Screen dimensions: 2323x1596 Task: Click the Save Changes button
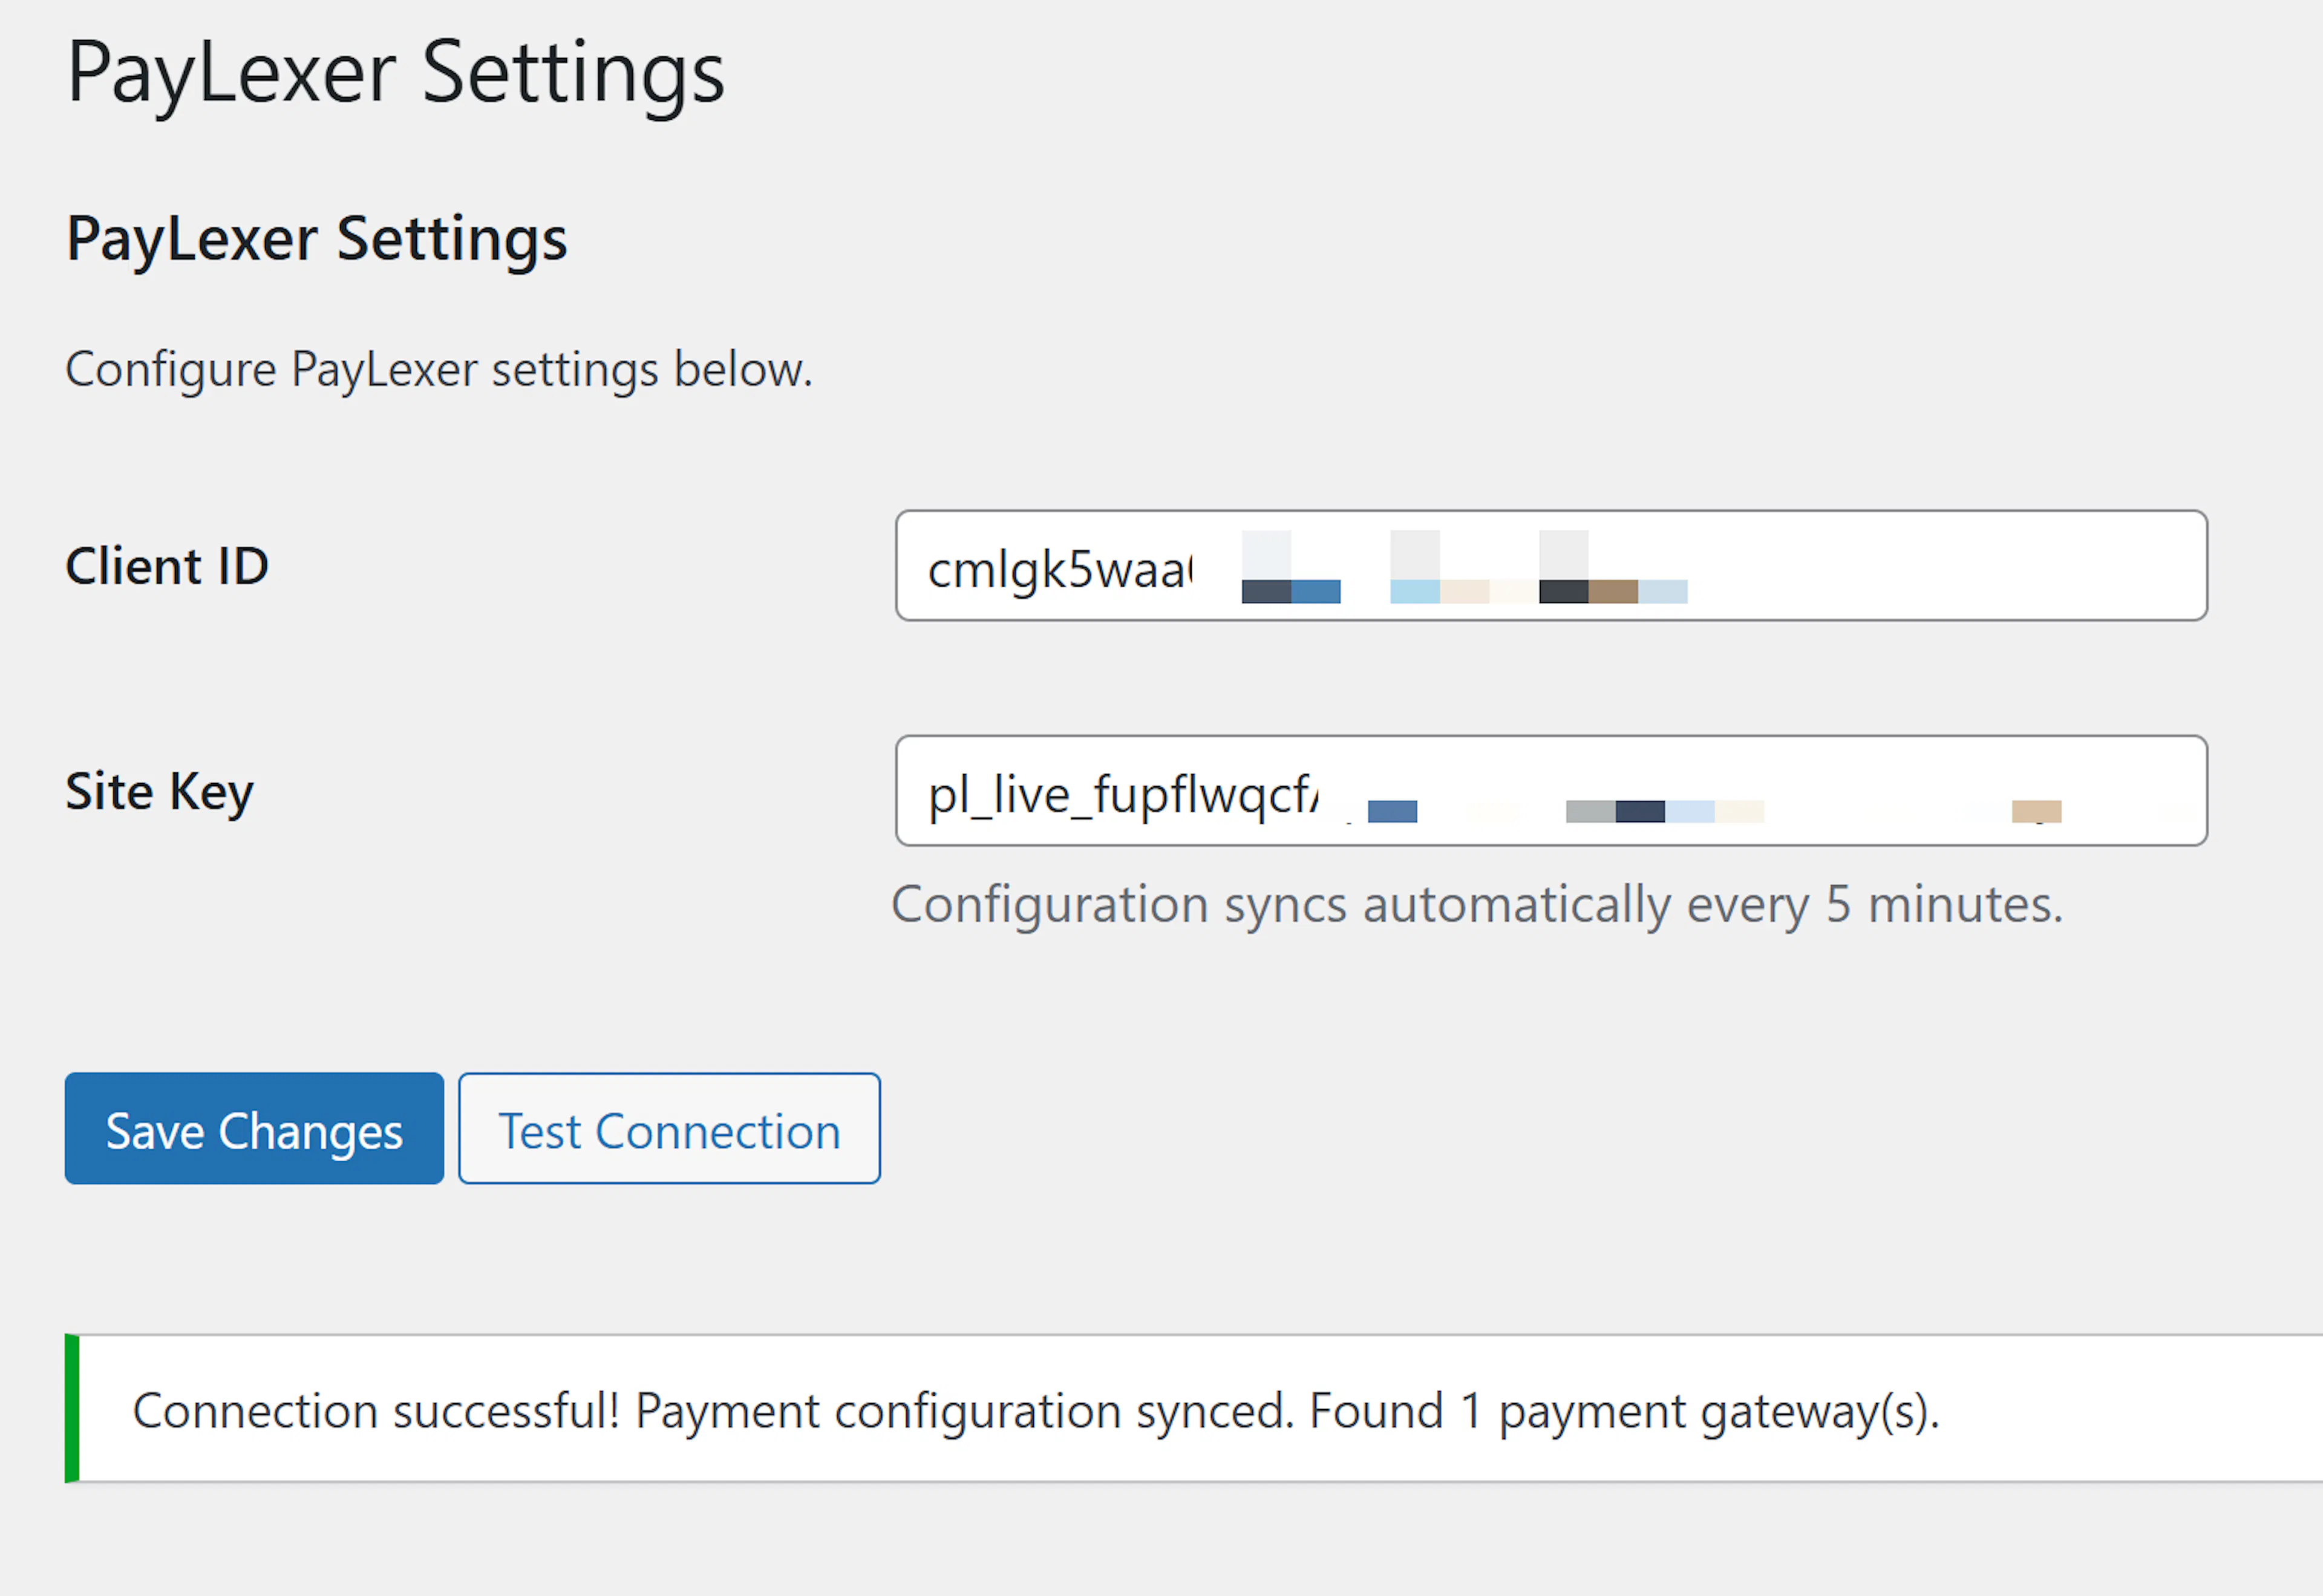(x=254, y=1129)
